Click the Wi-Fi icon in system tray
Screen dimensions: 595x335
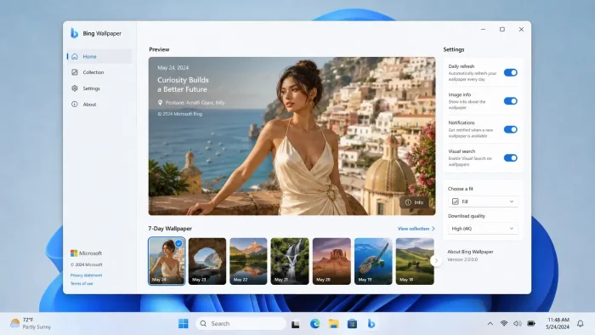tap(504, 324)
